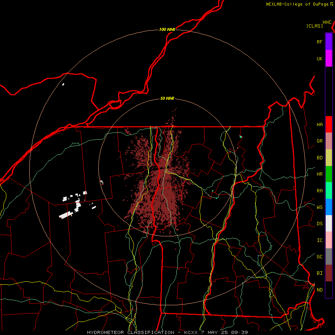This screenshot has width=335, height=335.
Task: Click the BI brown legend swatch
Action: point(329,273)
